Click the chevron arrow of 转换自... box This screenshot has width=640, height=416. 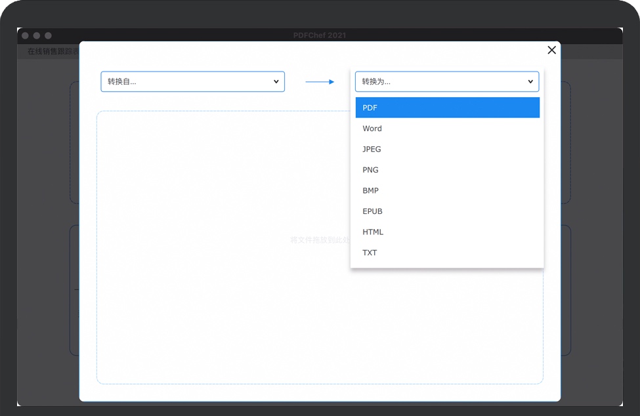pyautogui.click(x=276, y=81)
